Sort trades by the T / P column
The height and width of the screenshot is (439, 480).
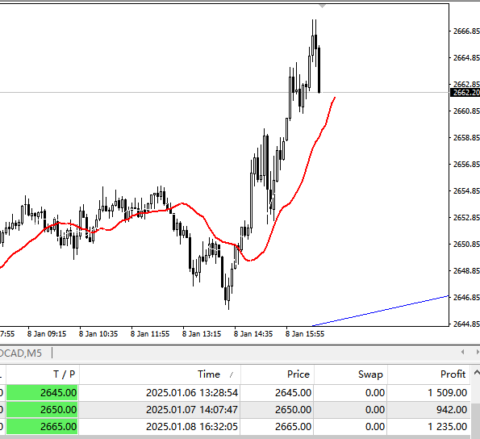(x=43, y=374)
